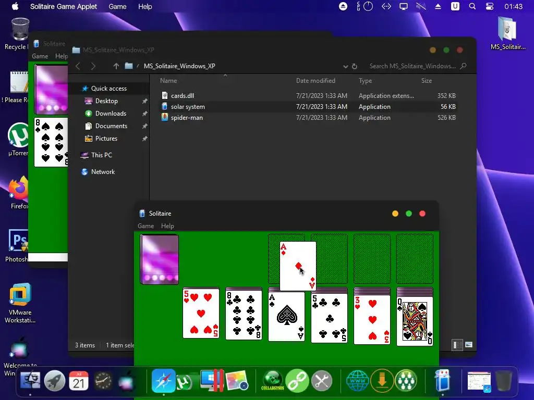Viewport: 534px width, 400px height.
Task: Open Solitaire Game Applet menu in menu bar
Action: pos(63,6)
